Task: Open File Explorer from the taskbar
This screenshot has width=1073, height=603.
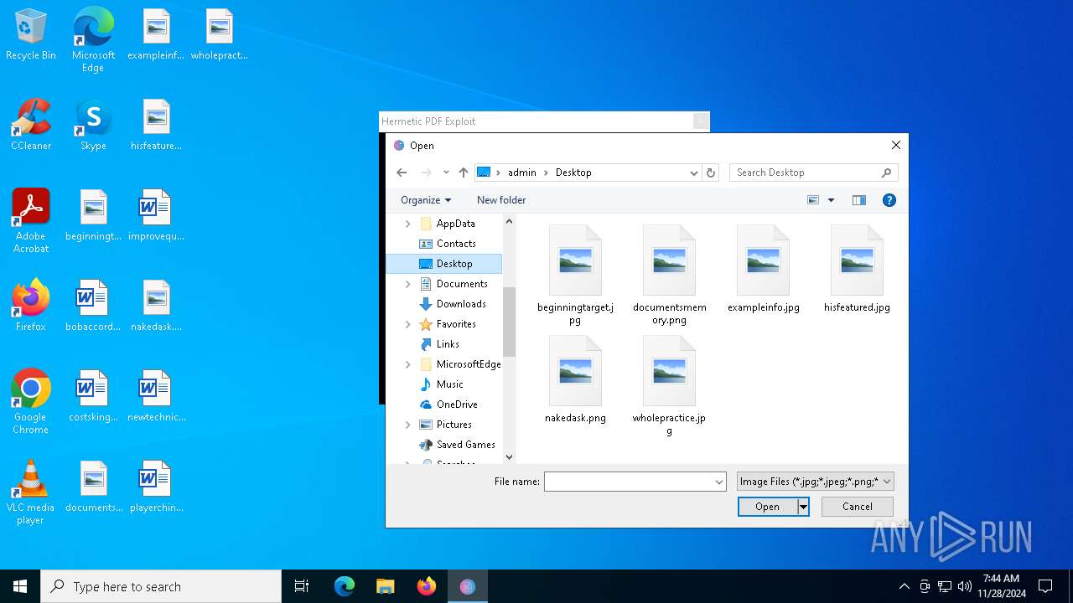Action: pyautogui.click(x=385, y=586)
